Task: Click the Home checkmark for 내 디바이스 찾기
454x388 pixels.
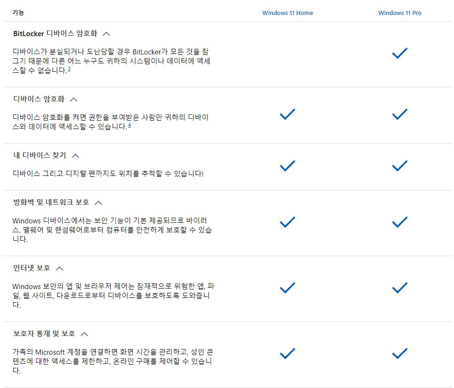Action: coord(288,166)
